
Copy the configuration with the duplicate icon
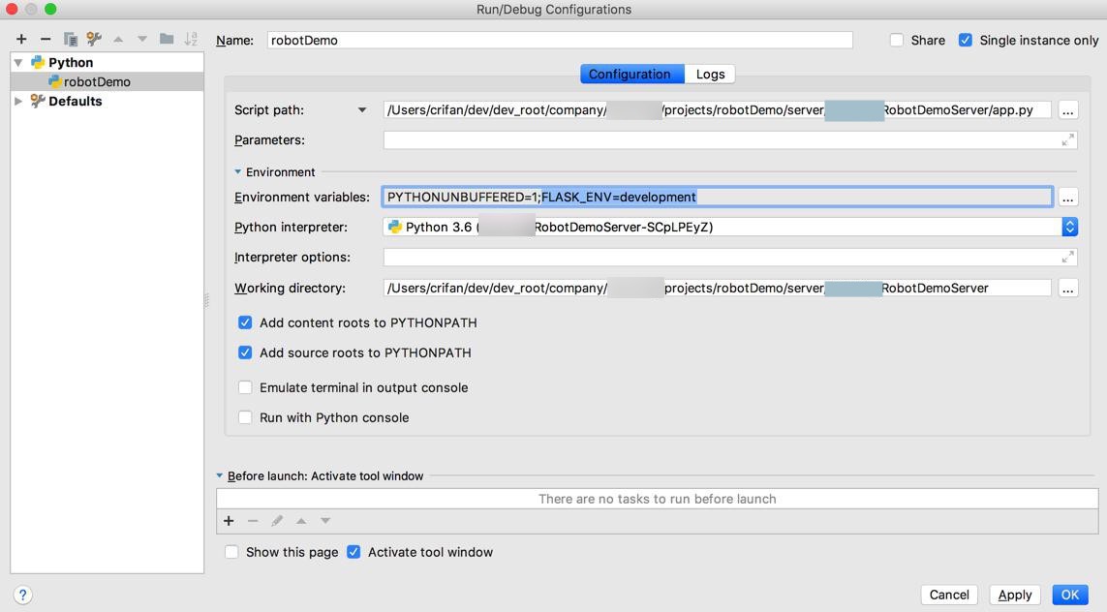point(70,39)
